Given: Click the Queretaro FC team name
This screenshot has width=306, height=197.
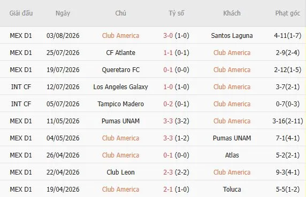Looking at the screenshot, I should point(120,70).
